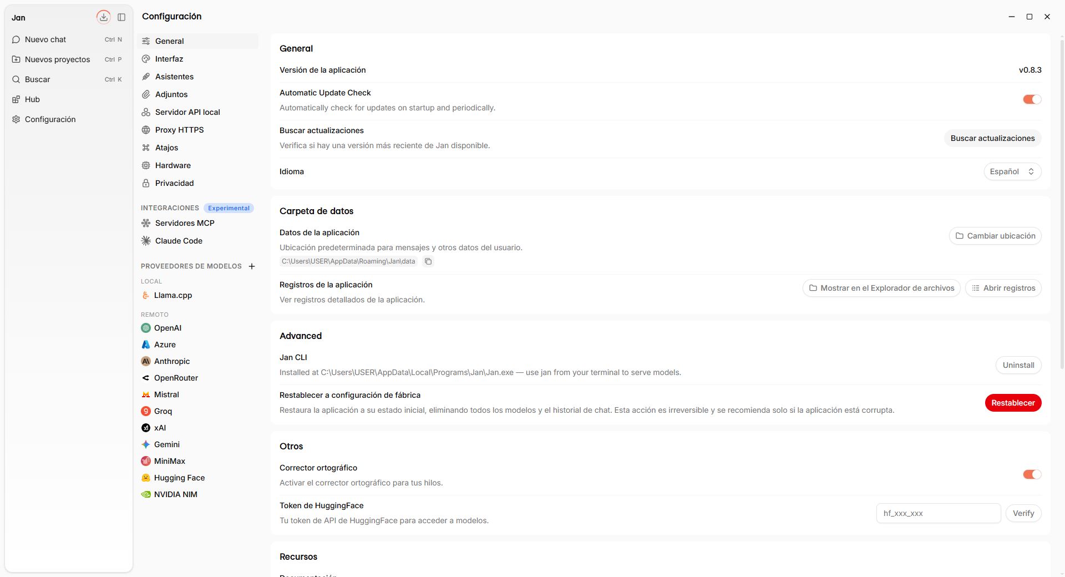Click the xAI logo icon
The height and width of the screenshot is (577, 1065).
tap(146, 428)
